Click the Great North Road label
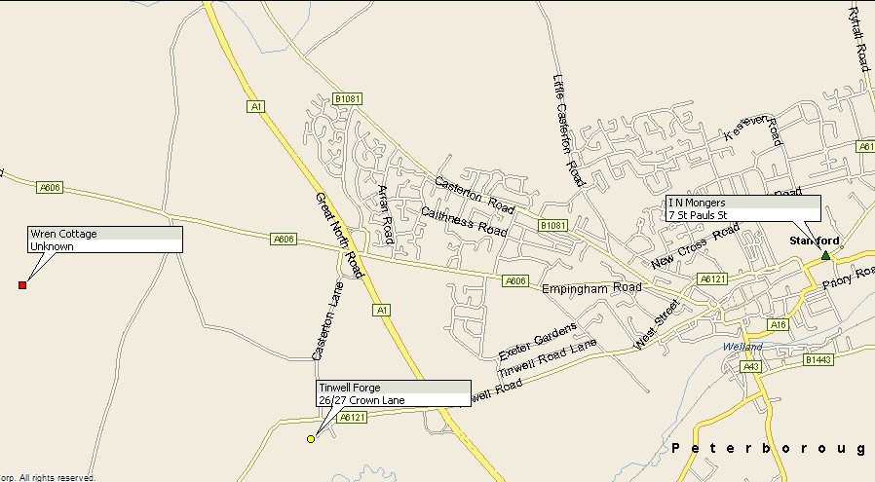 (339, 236)
